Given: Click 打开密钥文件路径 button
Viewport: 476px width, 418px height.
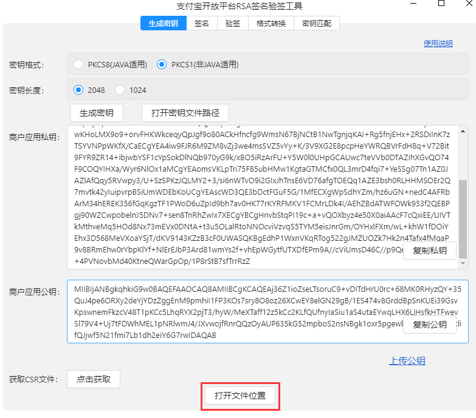Looking at the screenshot, I should [x=185, y=113].
